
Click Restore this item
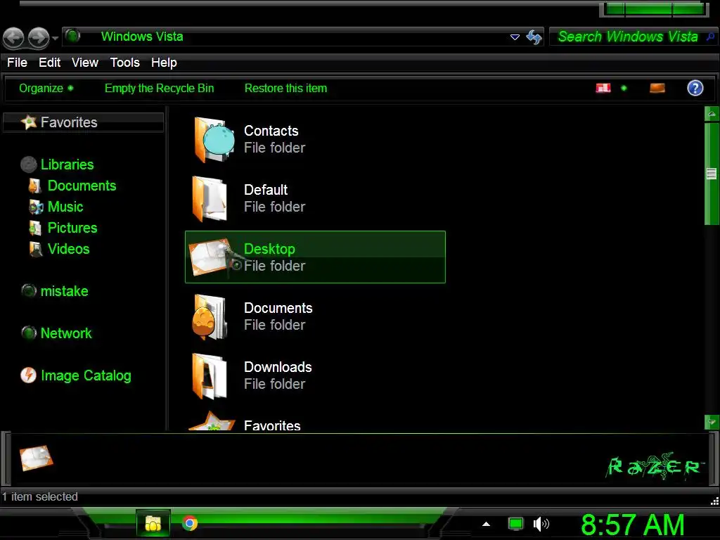[x=285, y=88]
